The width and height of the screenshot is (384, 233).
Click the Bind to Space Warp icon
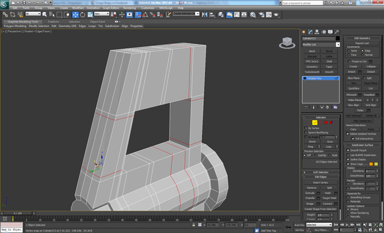click(x=20, y=14)
